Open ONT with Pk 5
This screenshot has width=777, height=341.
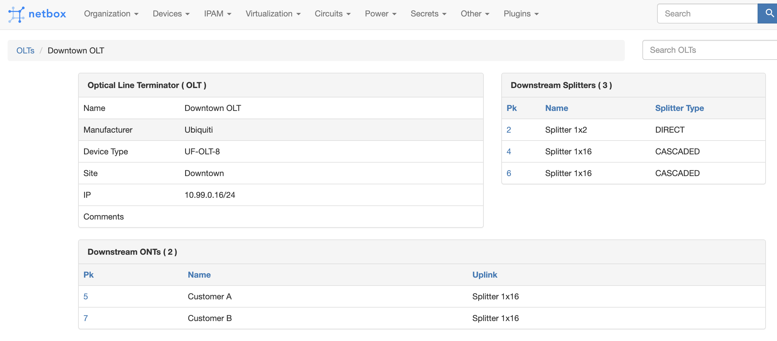click(x=85, y=296)
